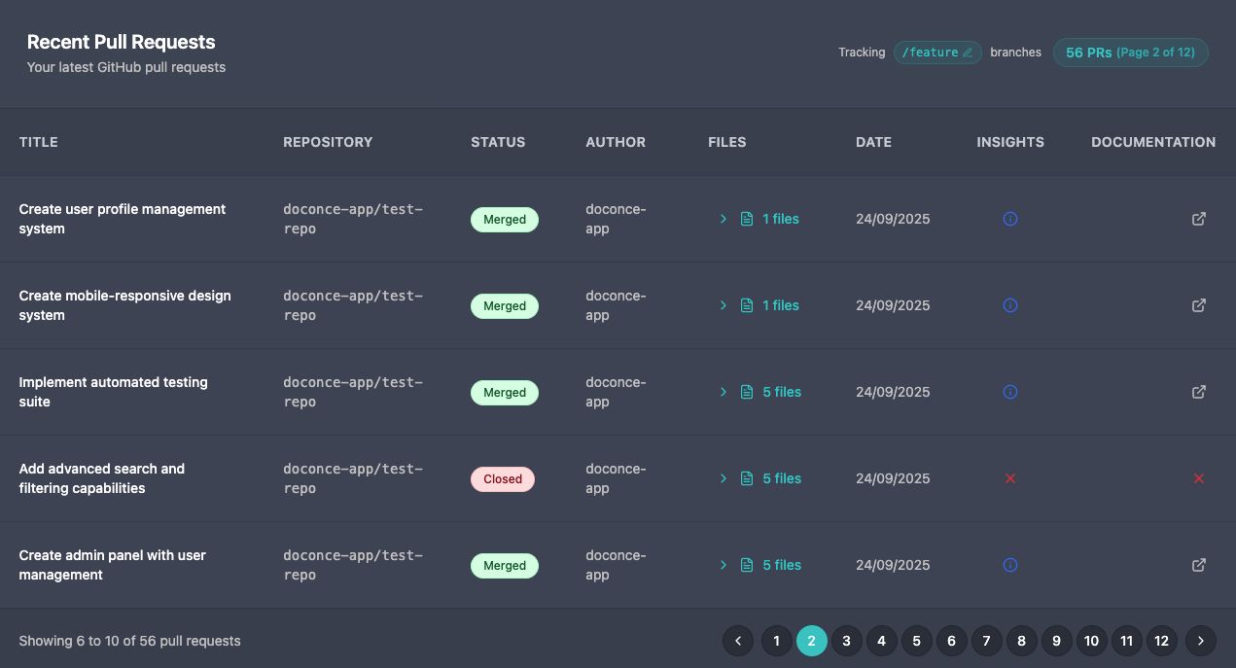Expand files for Create admin panel with user management
The width and height of the screenshot is (1236, 668).
(724, 565)
